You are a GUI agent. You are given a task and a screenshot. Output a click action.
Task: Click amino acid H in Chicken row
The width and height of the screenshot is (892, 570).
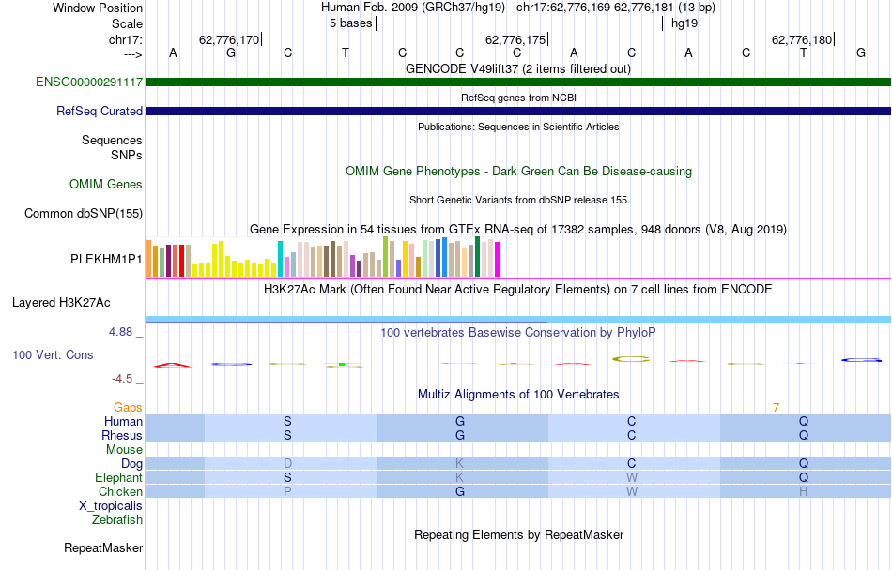[x=803, y=492]
